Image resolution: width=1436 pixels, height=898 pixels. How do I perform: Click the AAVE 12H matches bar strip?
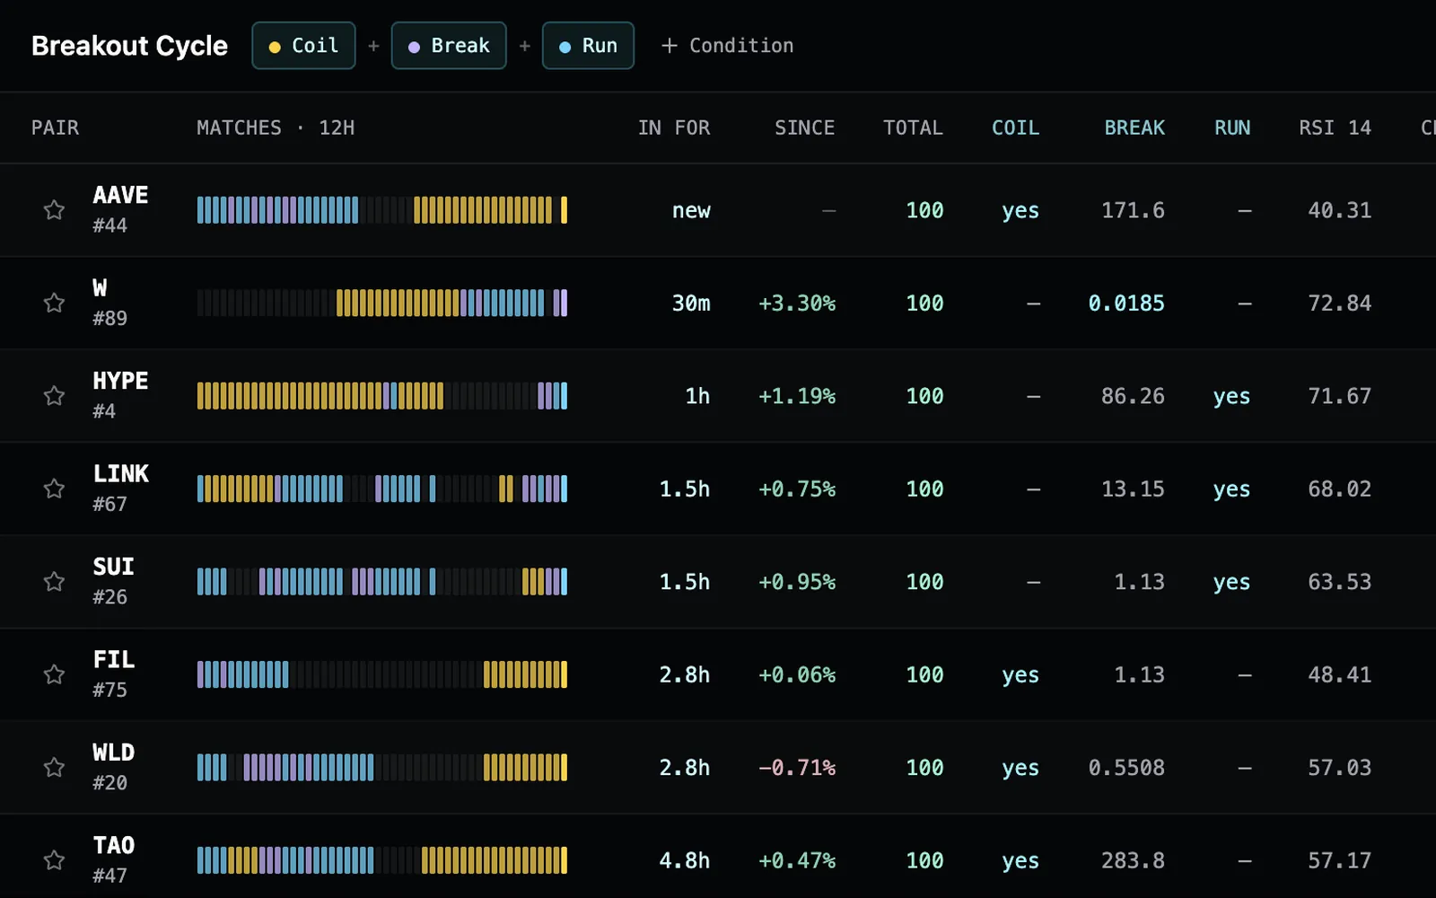(x=382, y=210)
